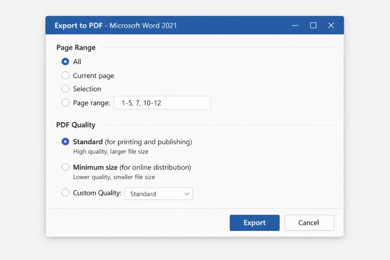Click the Page Range section heading
The height and width of the screenshot is (260, 390).
click(76, 48)
